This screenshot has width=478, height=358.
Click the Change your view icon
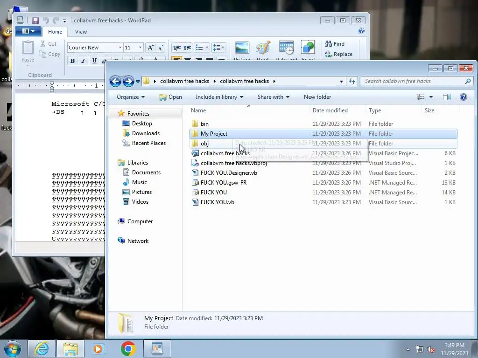click(x=421, y=97)
